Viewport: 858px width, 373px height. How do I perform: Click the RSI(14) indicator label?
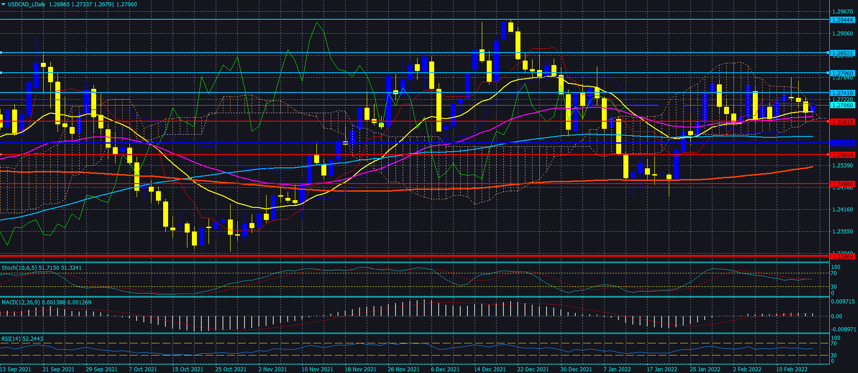[x=11, y=339]
